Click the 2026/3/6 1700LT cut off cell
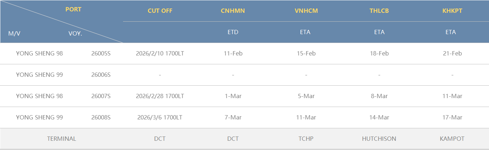This screenshot has height=150, width=489. tap(160, 118)
